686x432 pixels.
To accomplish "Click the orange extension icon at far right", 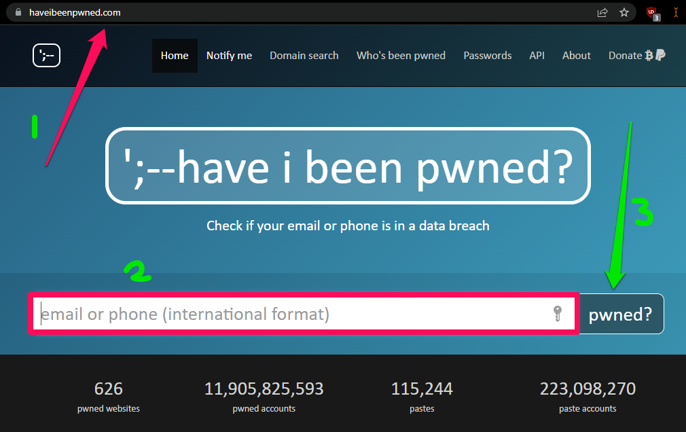I will tap(676, 12).
